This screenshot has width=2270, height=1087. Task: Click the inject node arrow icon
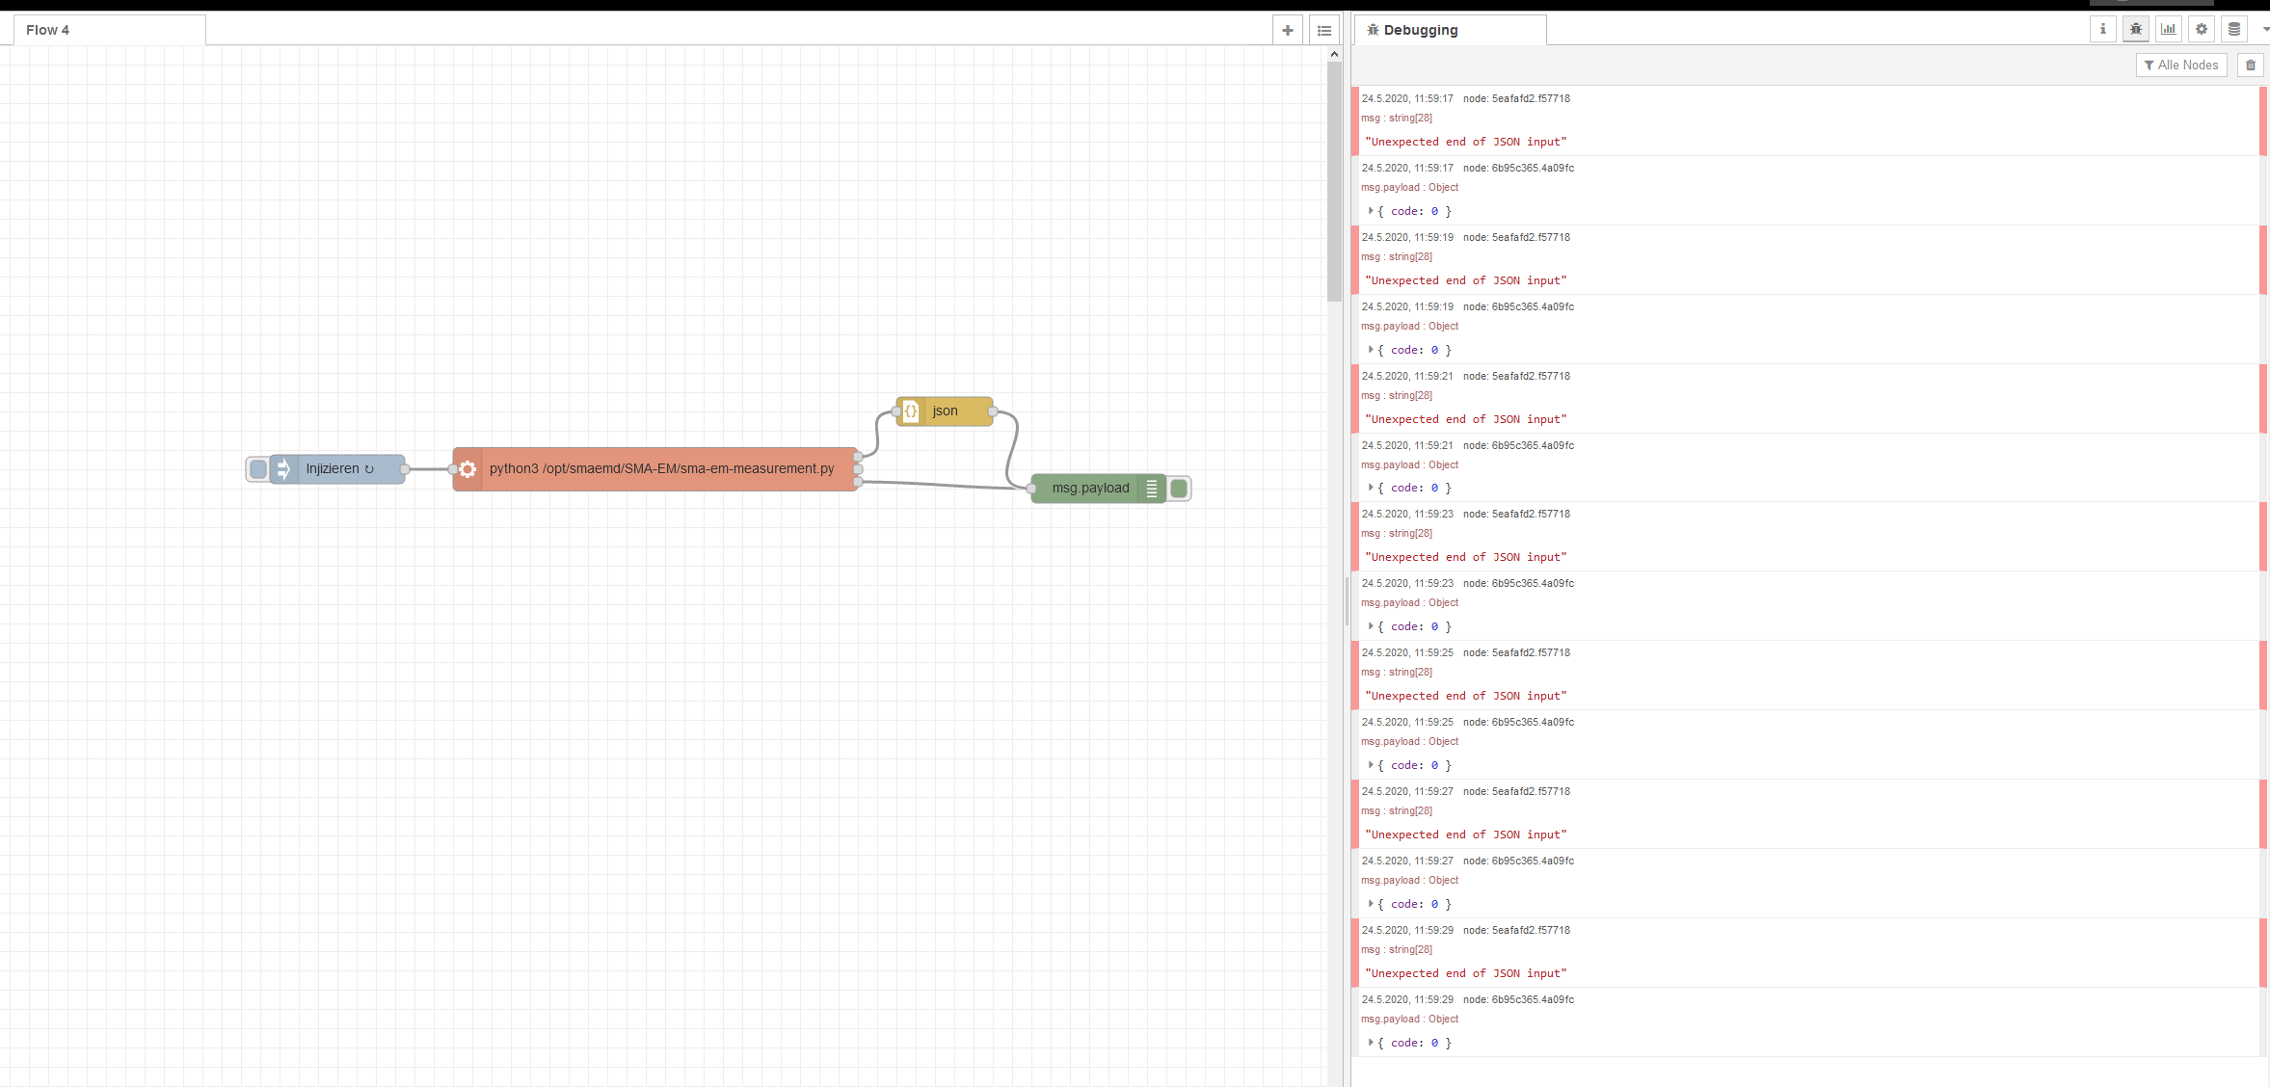click(283, 469)
